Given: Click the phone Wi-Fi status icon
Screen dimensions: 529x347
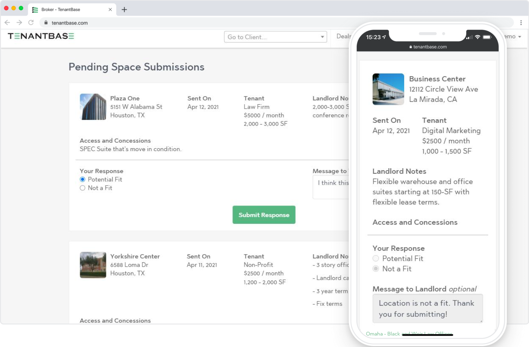Looking at the screenshot, I should pyautogui.click(x=477, y=37).
